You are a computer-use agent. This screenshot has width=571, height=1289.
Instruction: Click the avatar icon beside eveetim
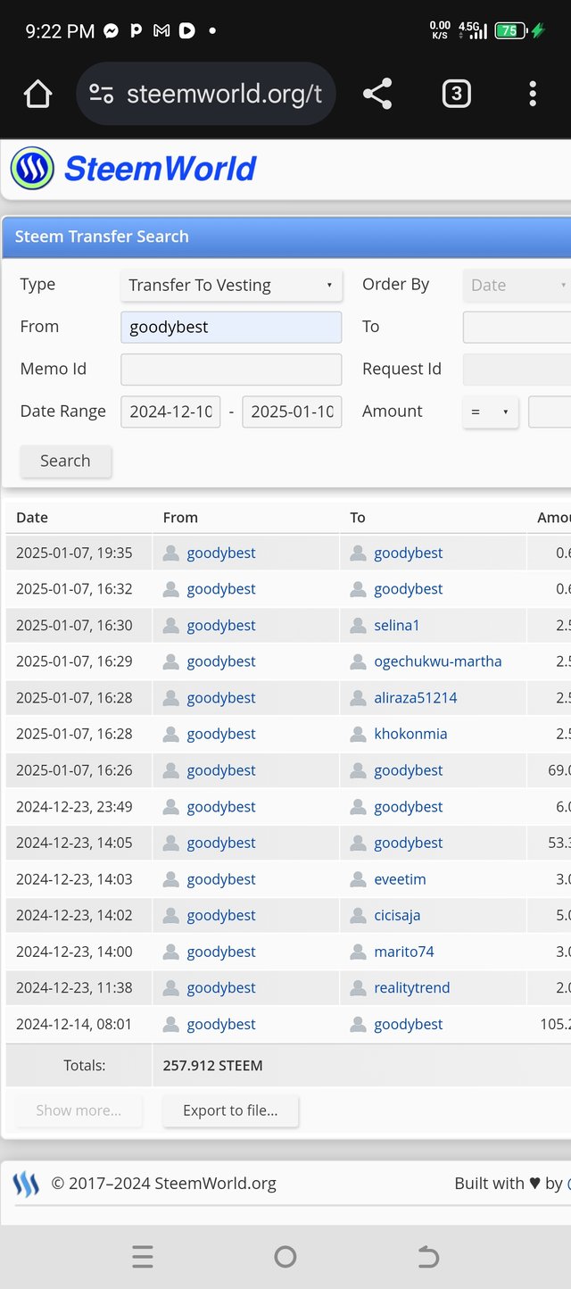pos(358,879)
